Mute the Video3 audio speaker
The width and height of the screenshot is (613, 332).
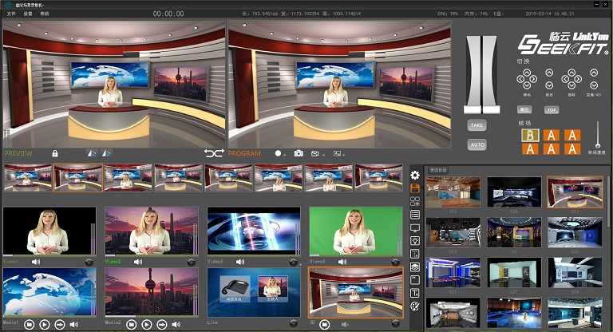pos(239,261)
